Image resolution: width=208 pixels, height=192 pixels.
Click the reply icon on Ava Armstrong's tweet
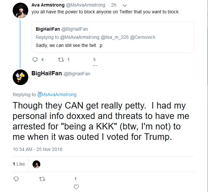click(35, 60)
